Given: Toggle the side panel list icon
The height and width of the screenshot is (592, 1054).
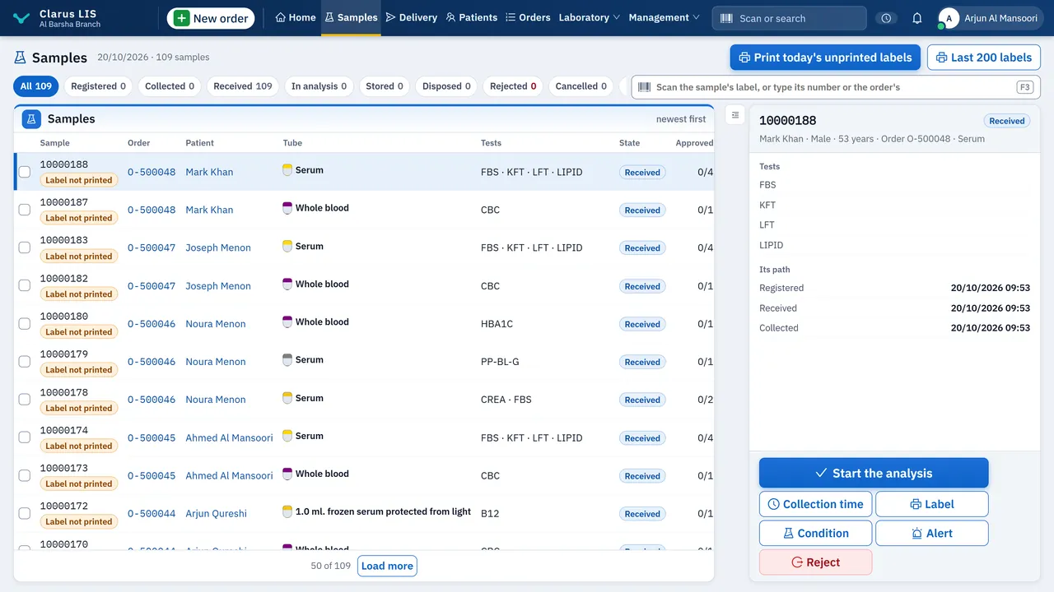Looking at the screenshot, I should point(735,115).
